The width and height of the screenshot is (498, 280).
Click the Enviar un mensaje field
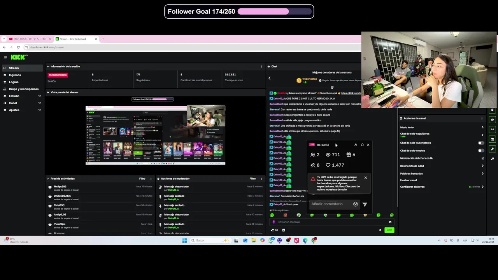331,222
